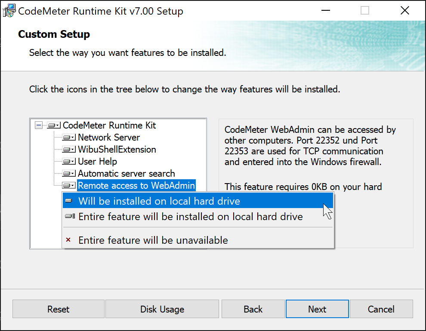The height and width of the screenshot is (331, 426).
Task: Click the installer icon in title bar
Action: [x=9, y=11]
